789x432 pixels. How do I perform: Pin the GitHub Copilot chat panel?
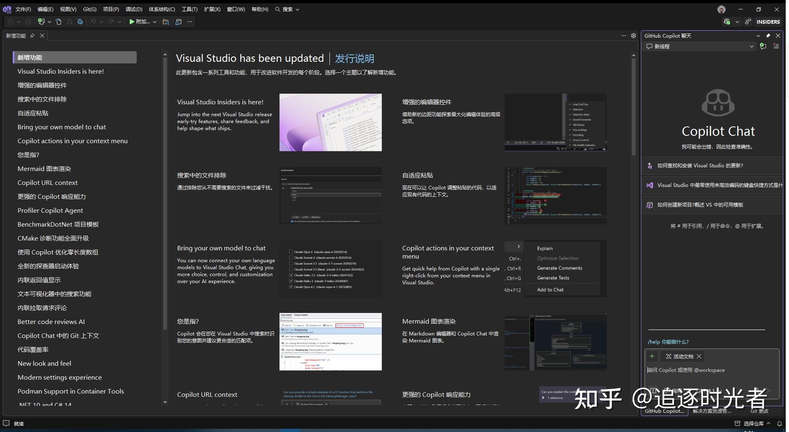pos(768,36)
